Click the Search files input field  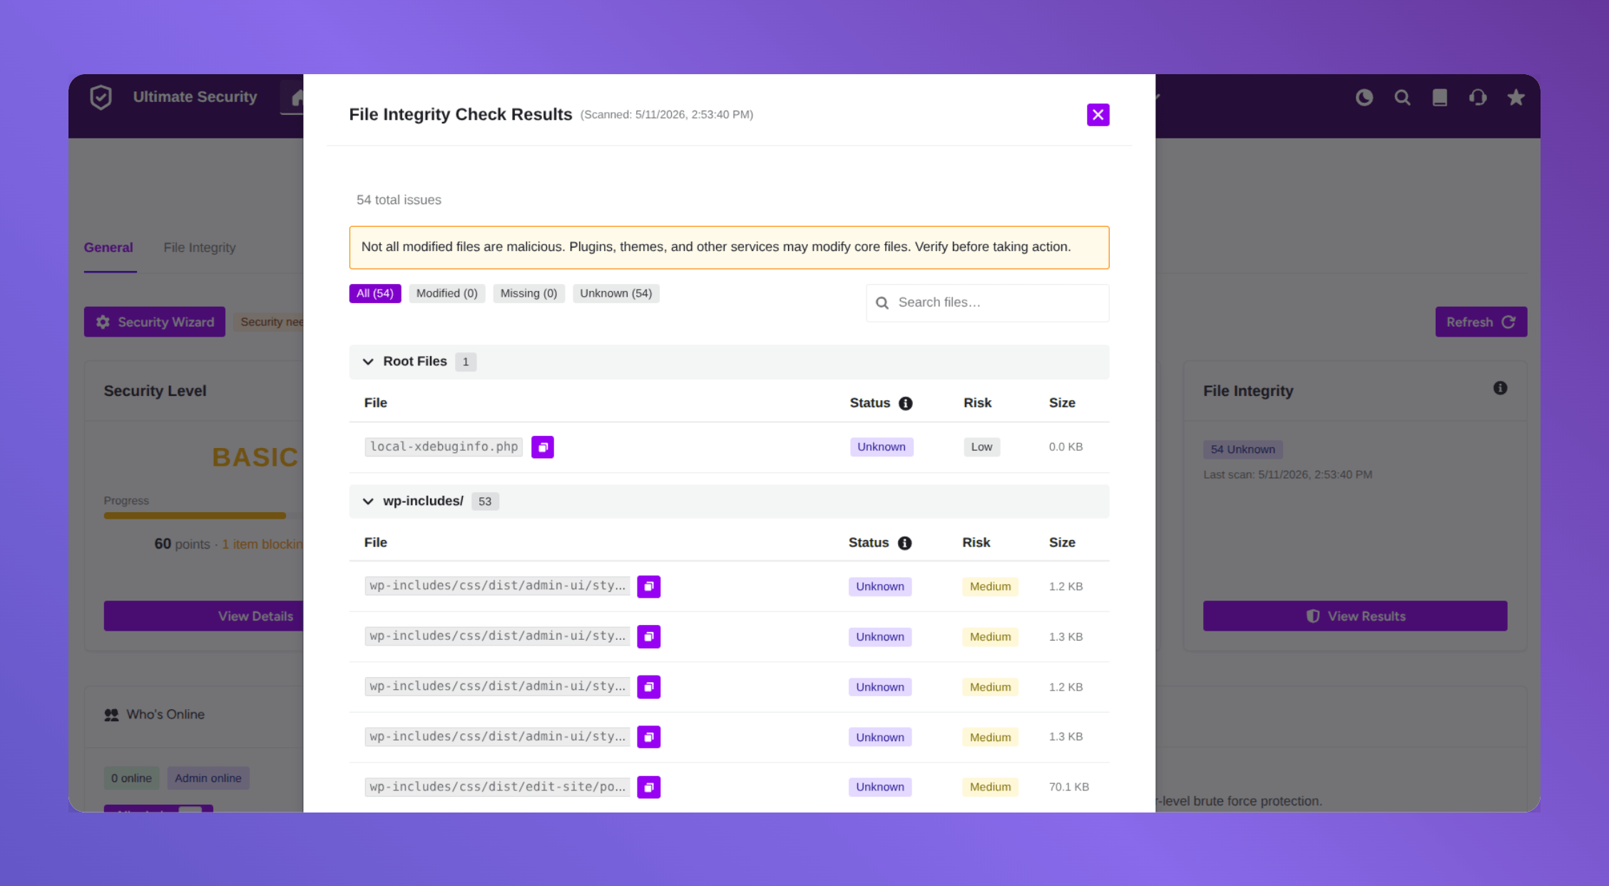click(988, 303)
